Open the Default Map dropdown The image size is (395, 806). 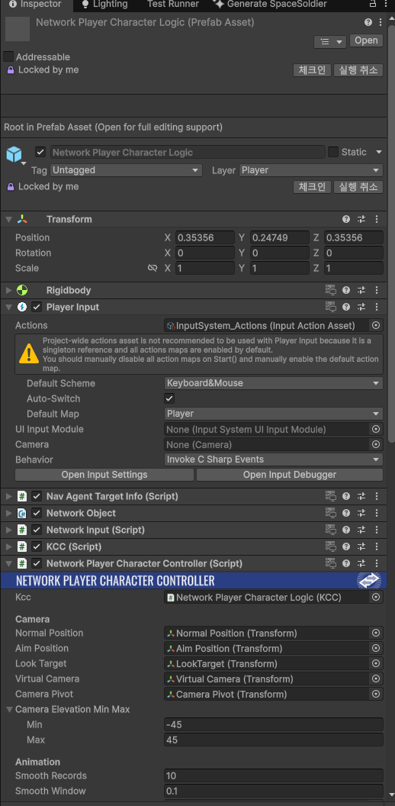(273, 414)
